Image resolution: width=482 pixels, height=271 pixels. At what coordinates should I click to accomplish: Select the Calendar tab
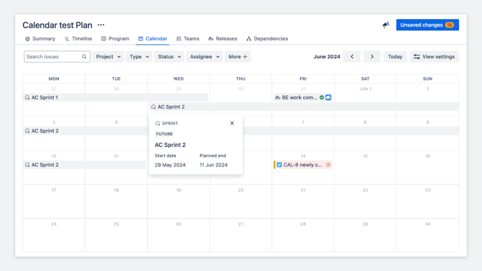153,39
